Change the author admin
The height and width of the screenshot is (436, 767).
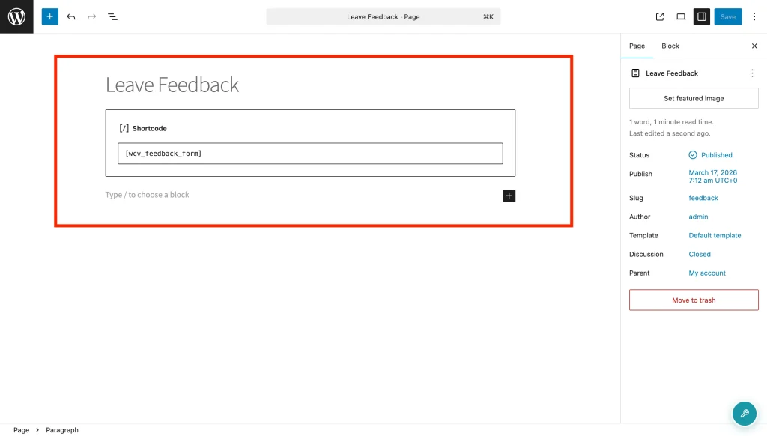point(699,217)
